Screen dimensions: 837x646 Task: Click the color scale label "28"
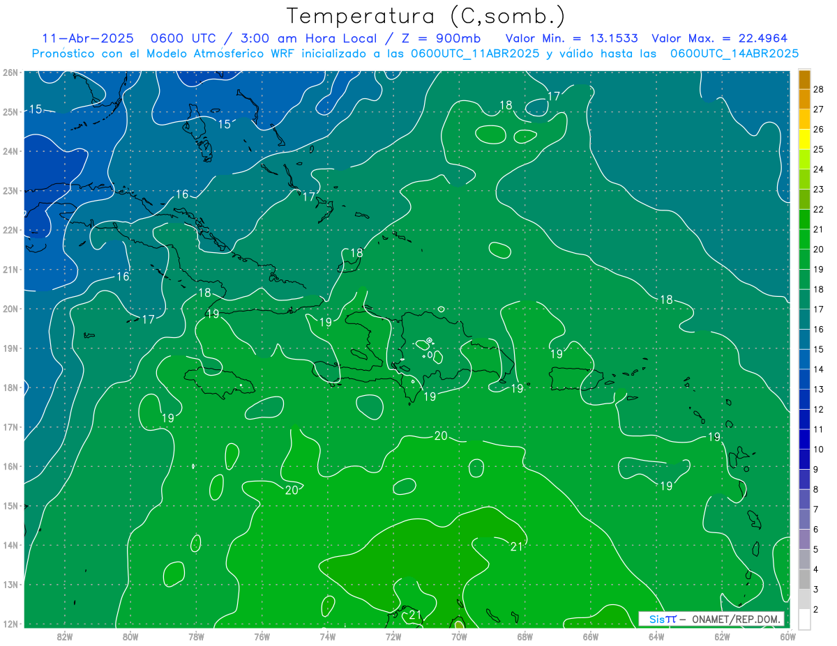click(818, 89)
